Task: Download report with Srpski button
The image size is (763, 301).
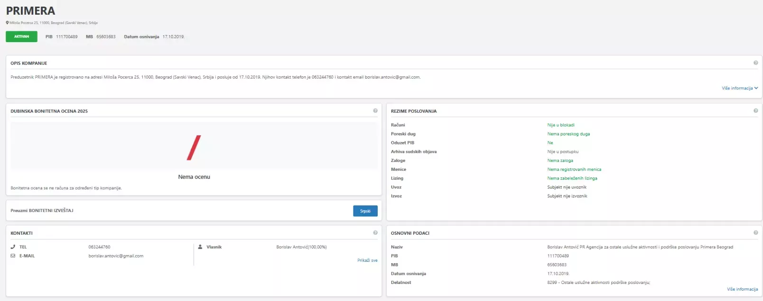Action: pos(365,211)
